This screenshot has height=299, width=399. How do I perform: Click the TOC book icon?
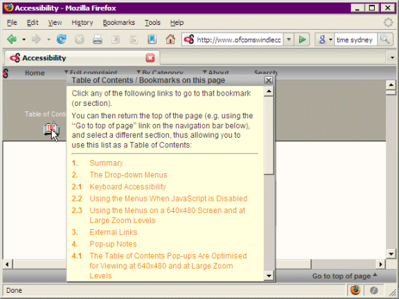[52, 129]
